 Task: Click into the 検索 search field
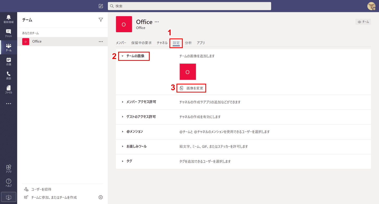click(x=189, y=6)
